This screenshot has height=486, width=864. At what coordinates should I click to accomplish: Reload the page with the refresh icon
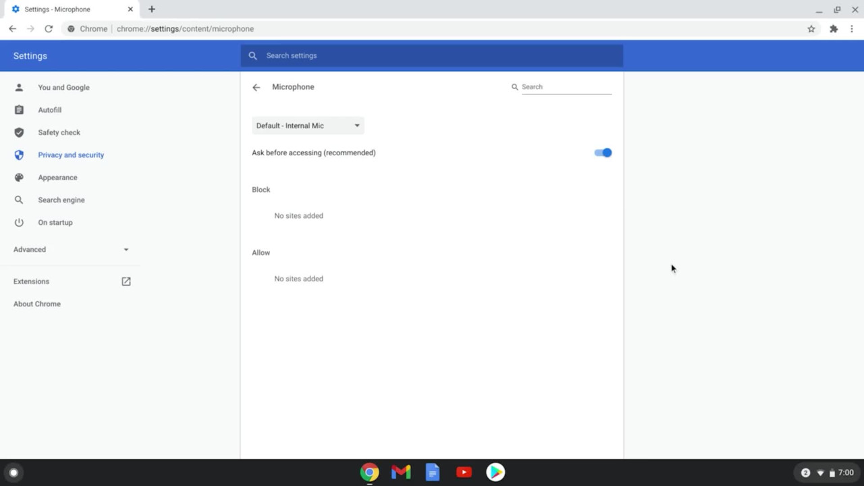tap(49, 29)
